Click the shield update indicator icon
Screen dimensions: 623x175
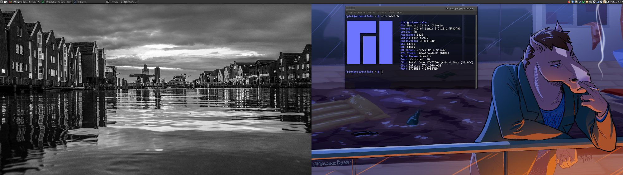(601, 2)
